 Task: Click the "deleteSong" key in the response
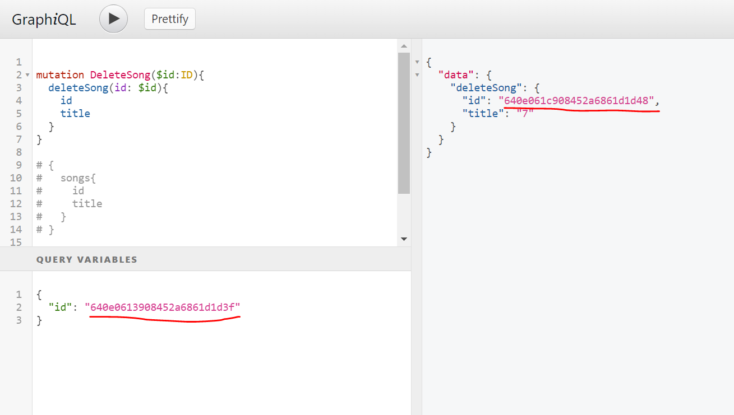coord(487,87)
